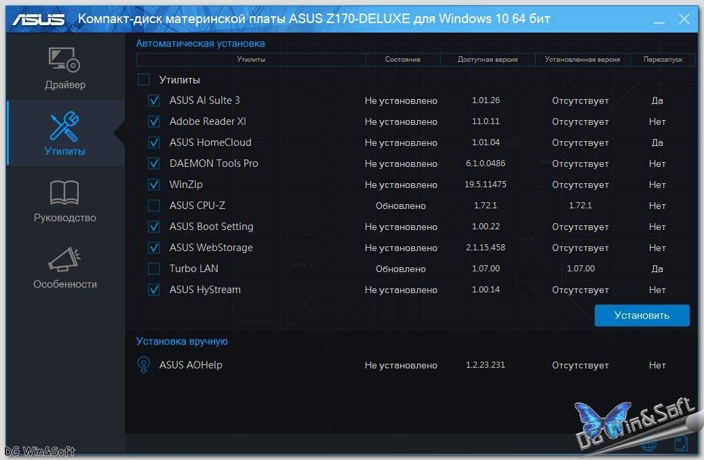Click the globe icon in bottom bar

click(649, 444)
